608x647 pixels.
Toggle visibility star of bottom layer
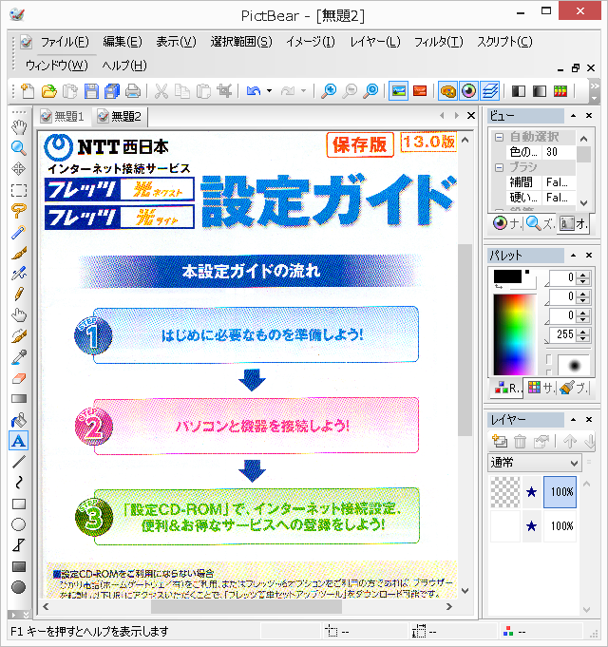[532, 526]
